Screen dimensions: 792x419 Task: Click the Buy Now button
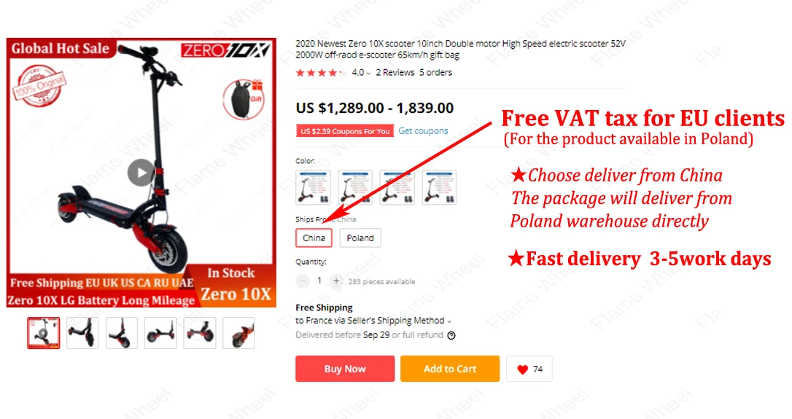(x=345, y=369)
